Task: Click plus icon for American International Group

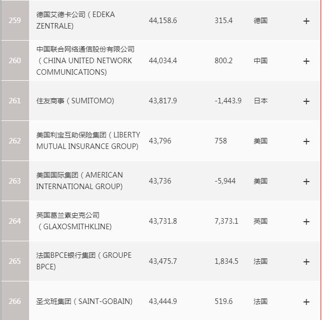Action: tap(306, 182)
